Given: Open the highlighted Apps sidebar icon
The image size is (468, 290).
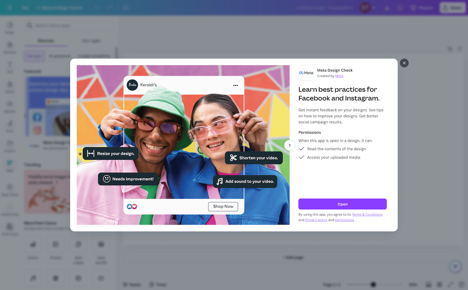Looking at the screenshot, I should click(10, 165).
